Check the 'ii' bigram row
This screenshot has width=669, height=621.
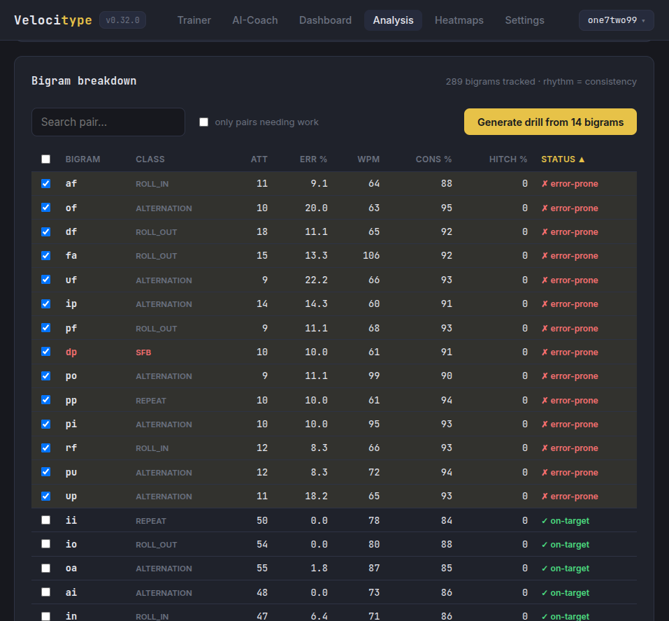click(45, 520)
